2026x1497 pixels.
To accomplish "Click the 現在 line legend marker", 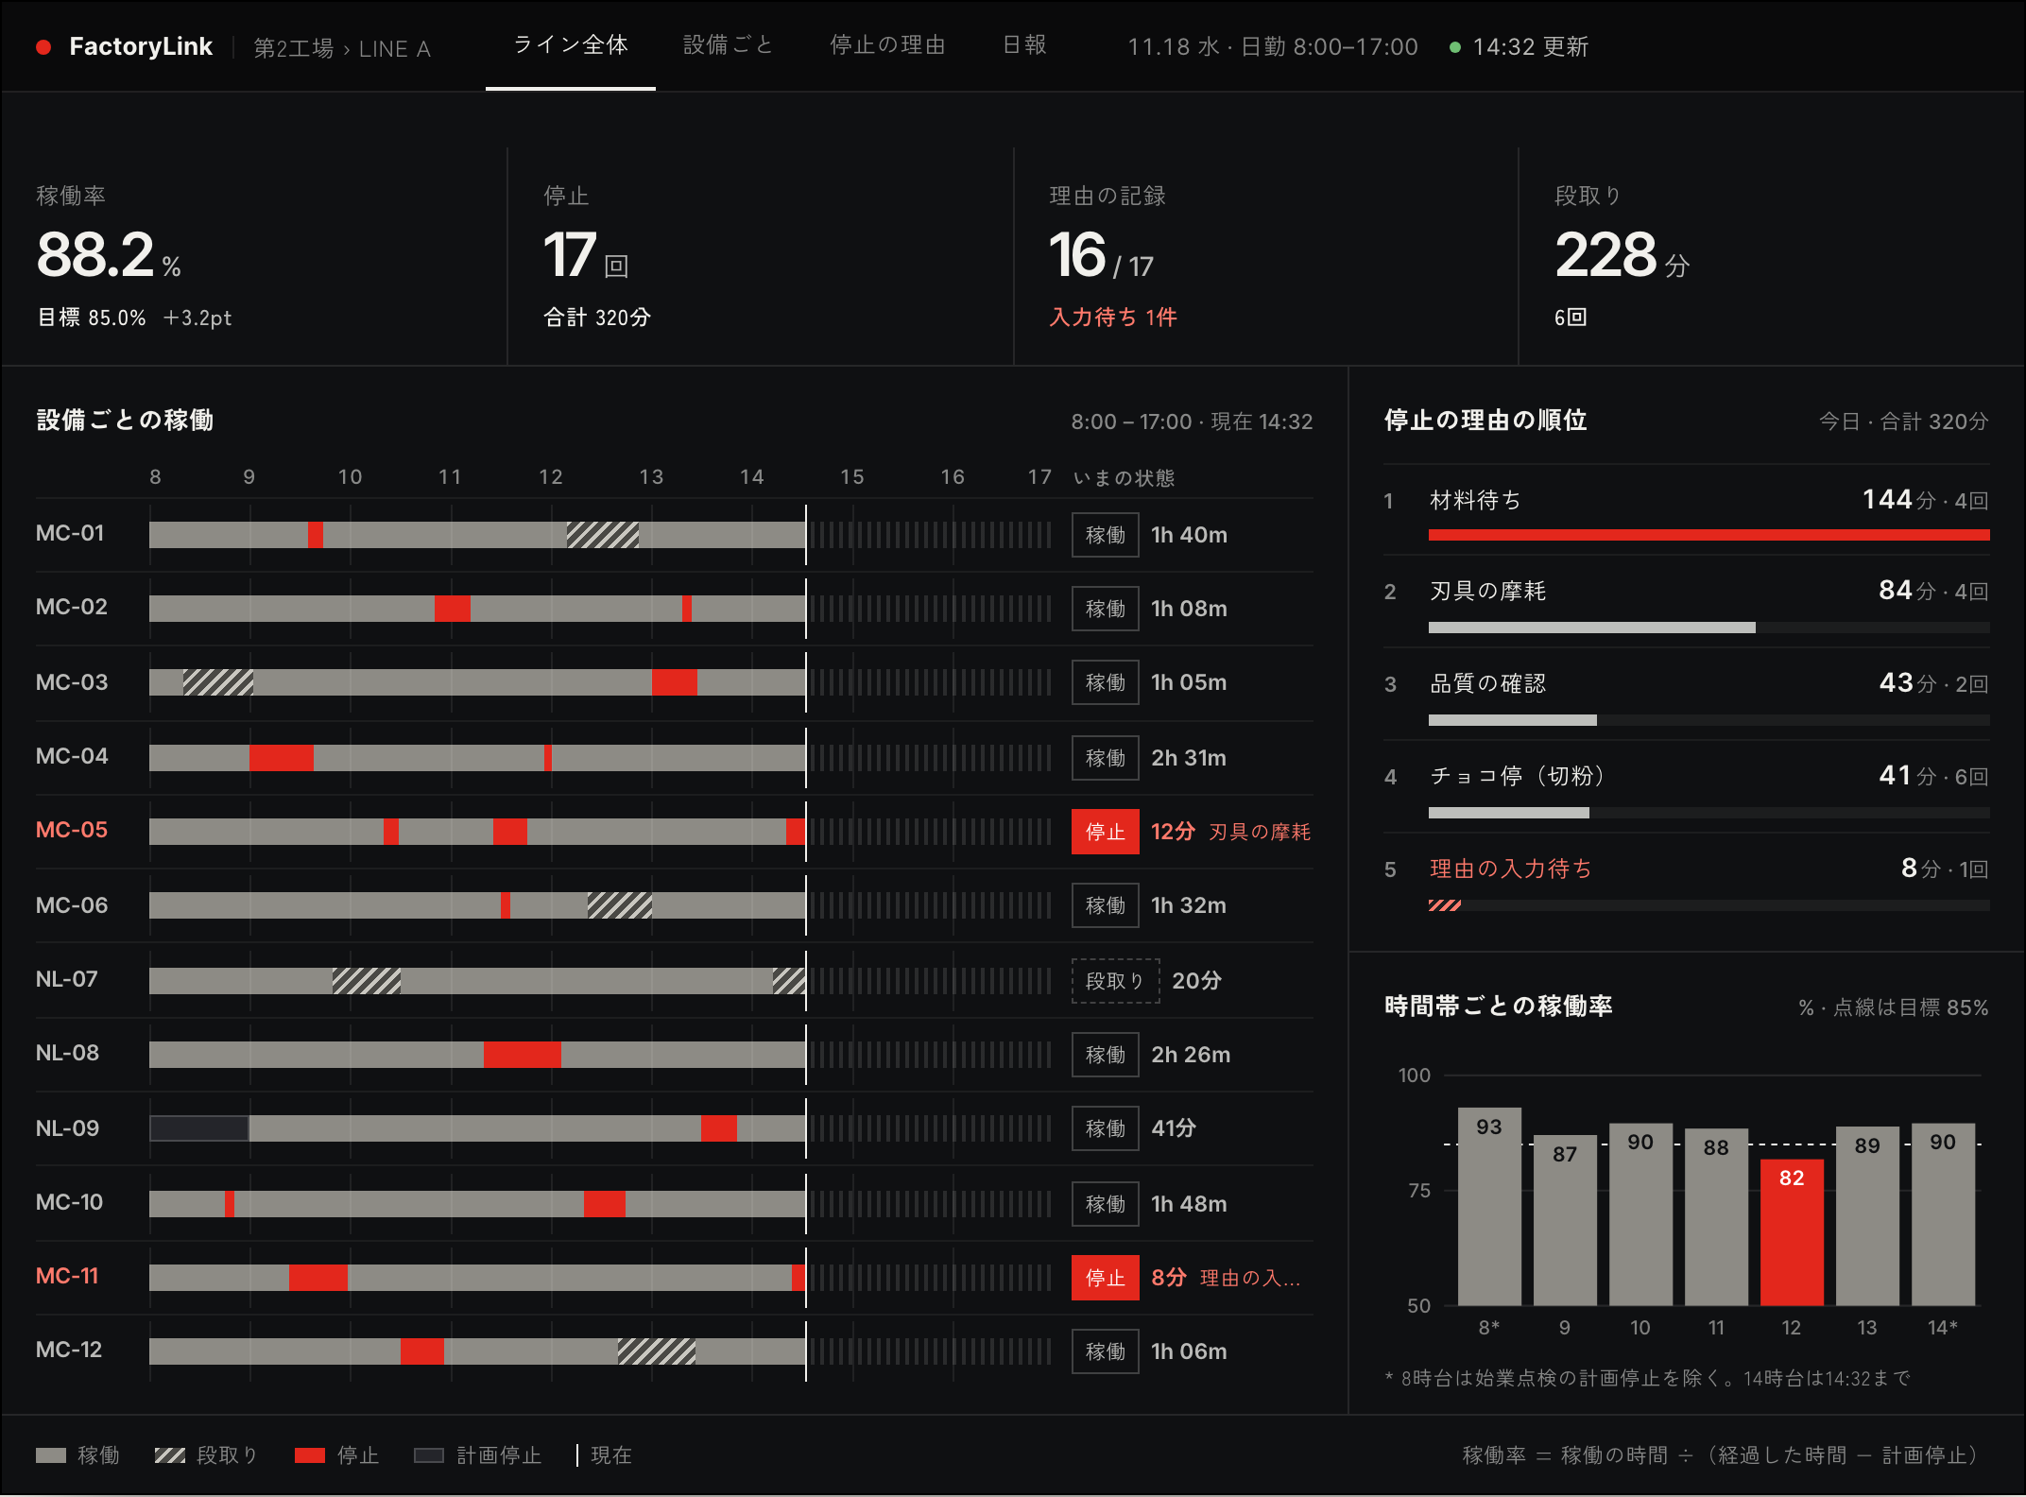I will pos(576,1455).
